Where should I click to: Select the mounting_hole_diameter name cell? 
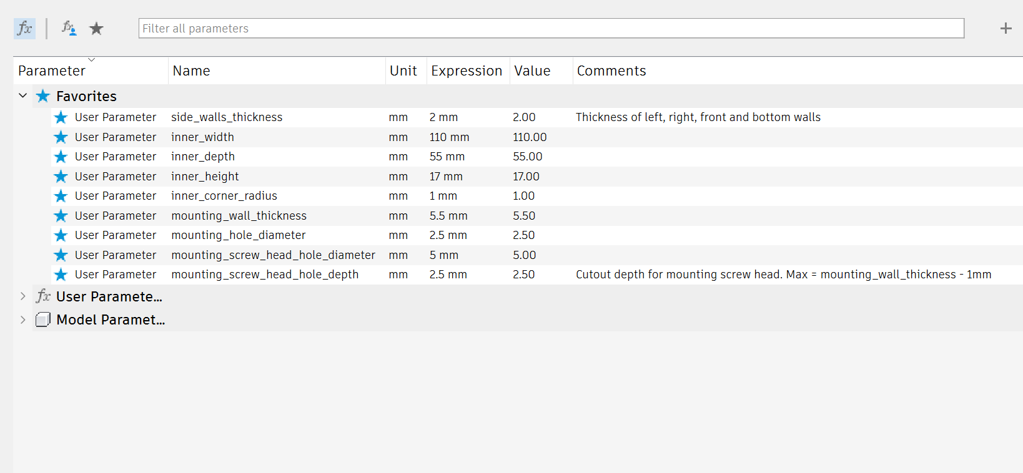point(239,235)
